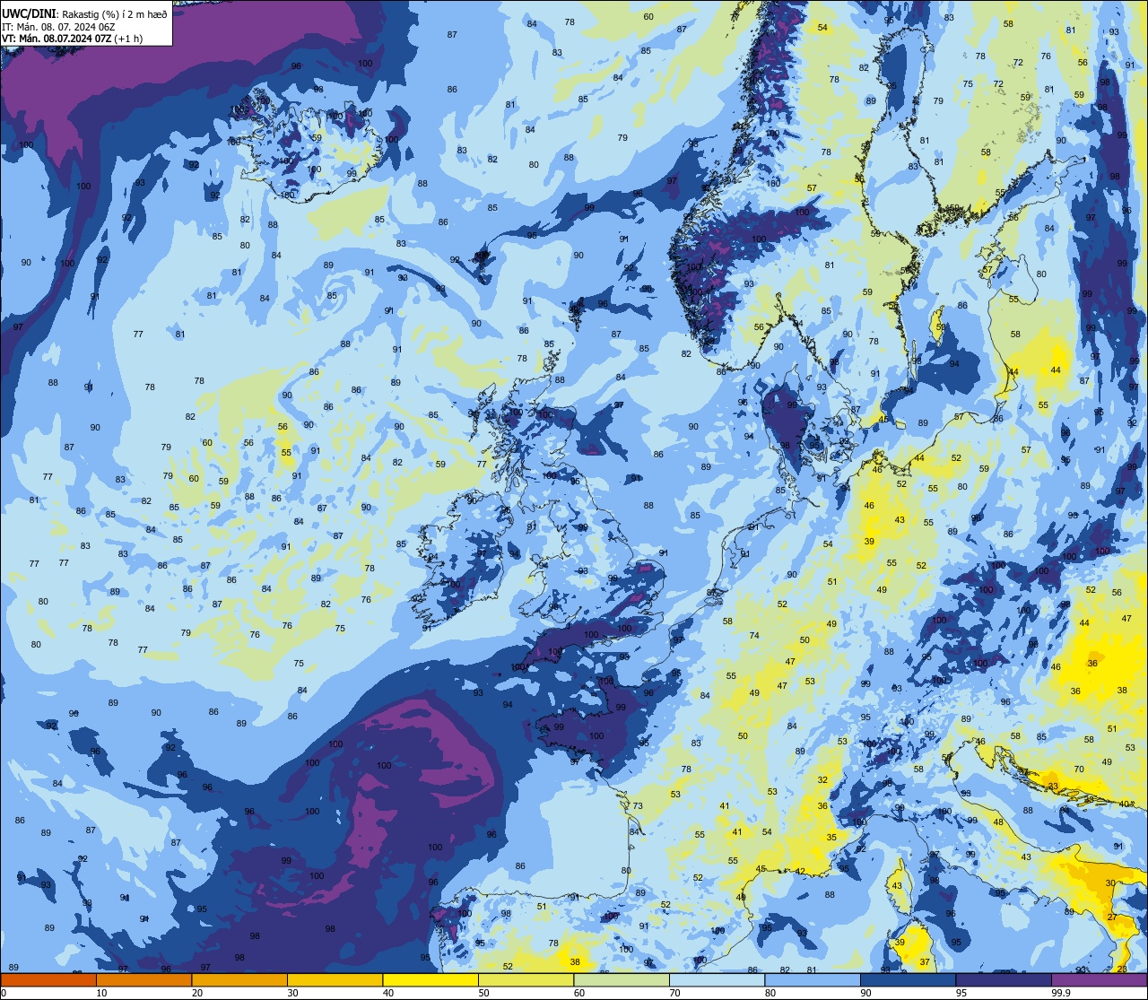This screenshot has height=1000, width=1148.
Task: Click the 30–40 legend color swatch
Action: coord(335,979)
